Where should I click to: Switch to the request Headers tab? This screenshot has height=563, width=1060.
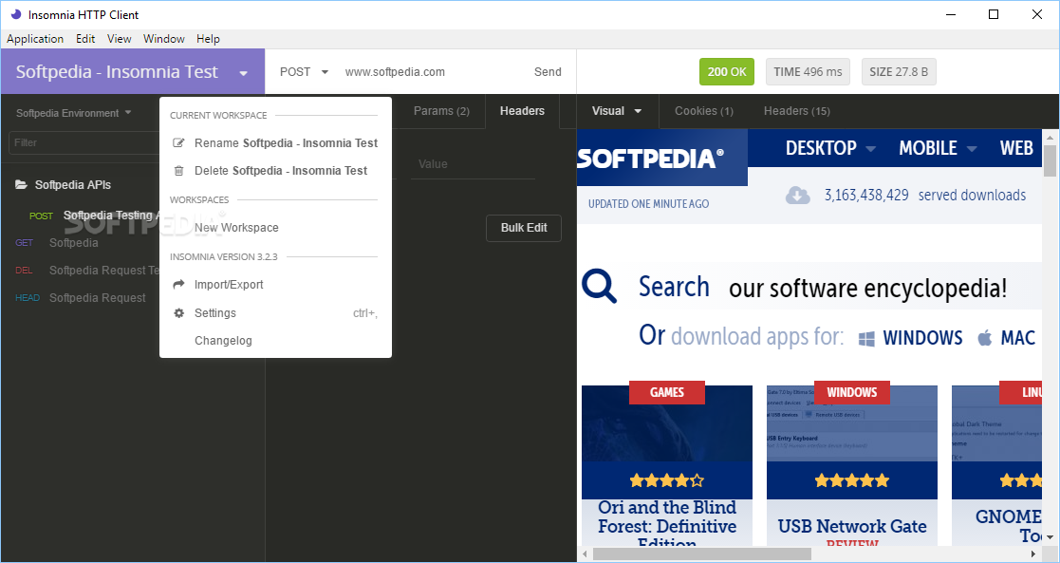click(522, 111)
